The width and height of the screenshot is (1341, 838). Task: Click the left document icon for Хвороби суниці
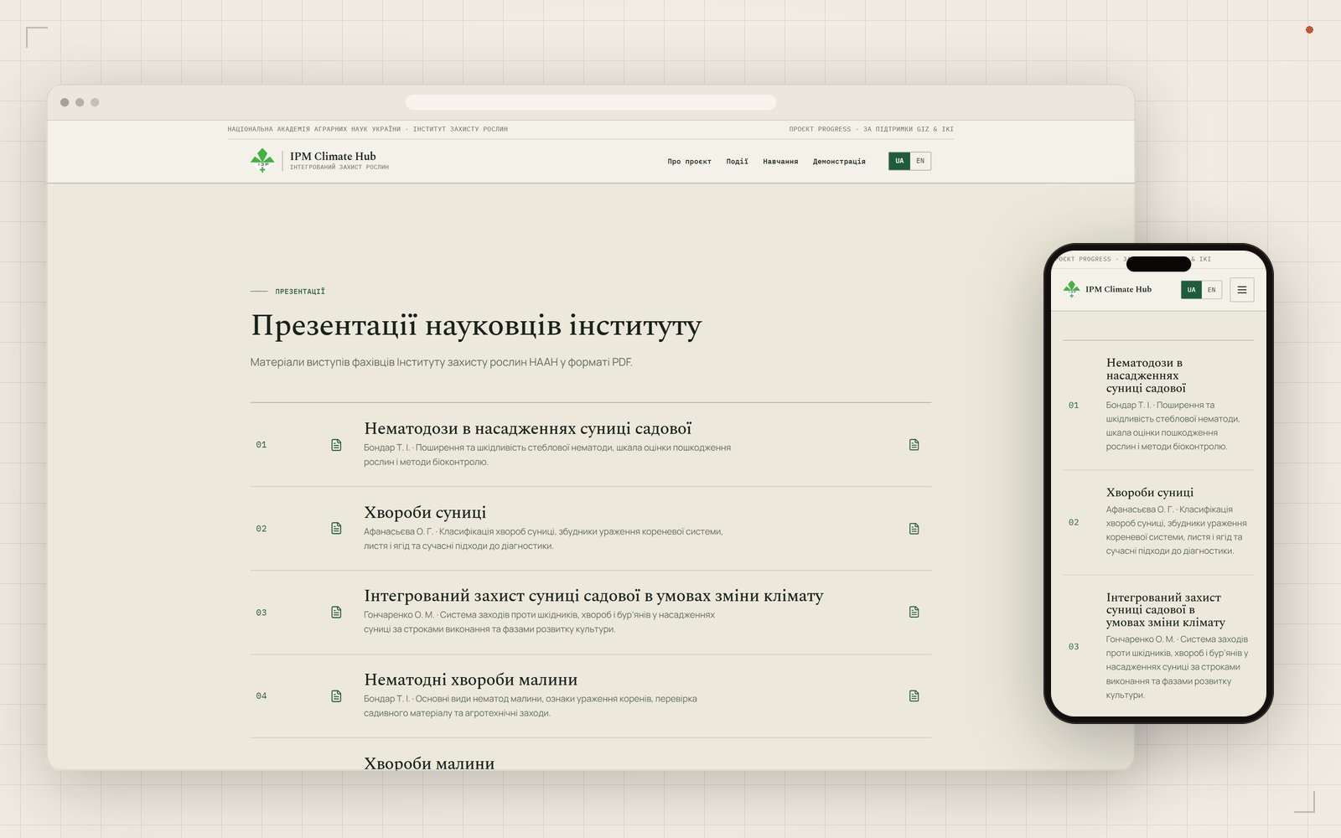tap(336, 529)
